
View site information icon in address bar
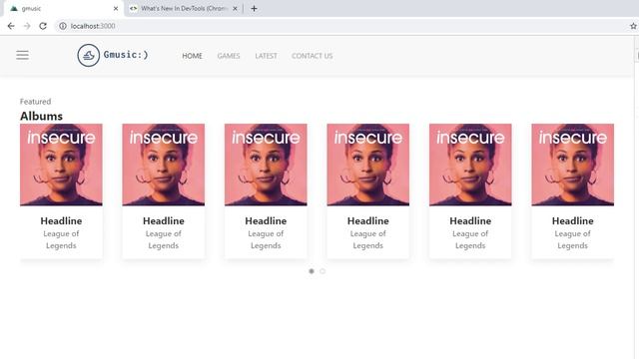(x=63, y=26)
